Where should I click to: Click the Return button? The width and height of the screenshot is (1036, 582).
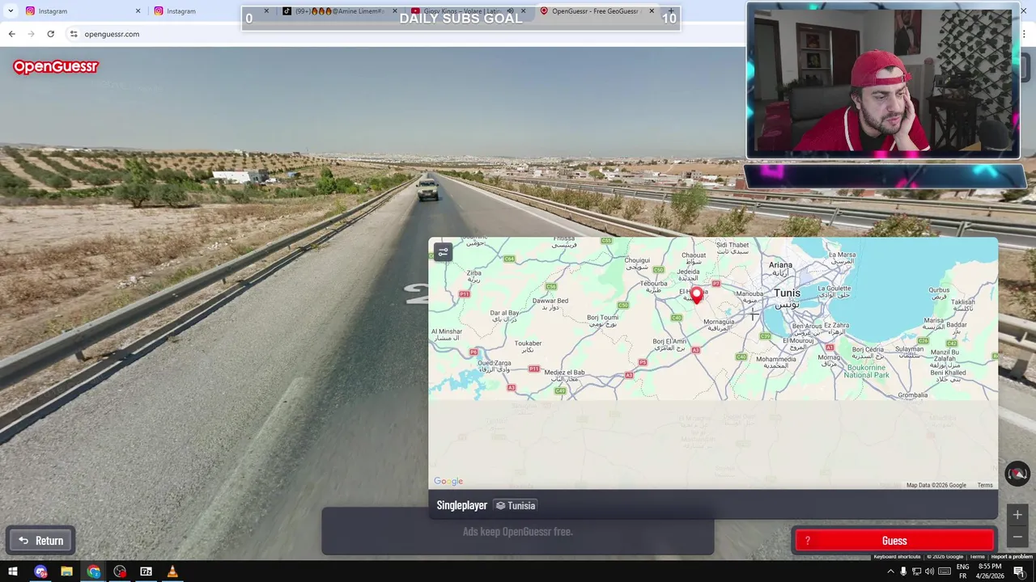point(41,541)
